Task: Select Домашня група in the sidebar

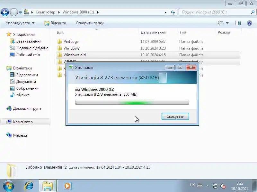Action: (x=27, y=108)
